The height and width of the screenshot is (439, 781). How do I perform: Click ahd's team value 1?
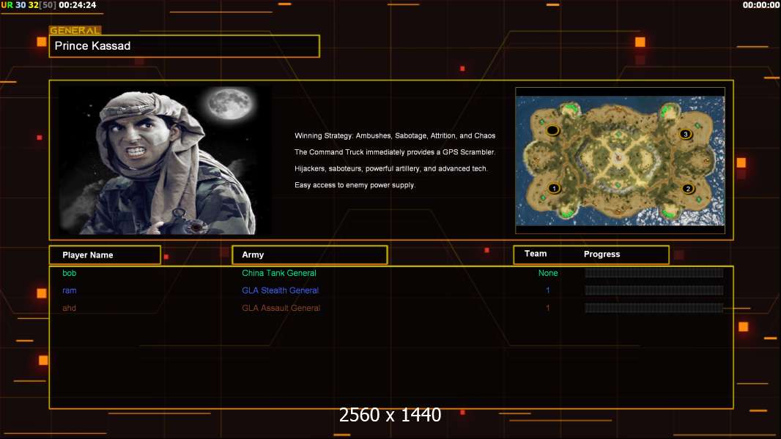(547, 308)
